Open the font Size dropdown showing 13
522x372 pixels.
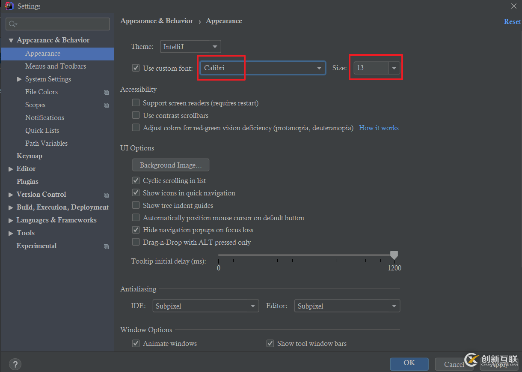pyautogui.click(x=377, y=68)
